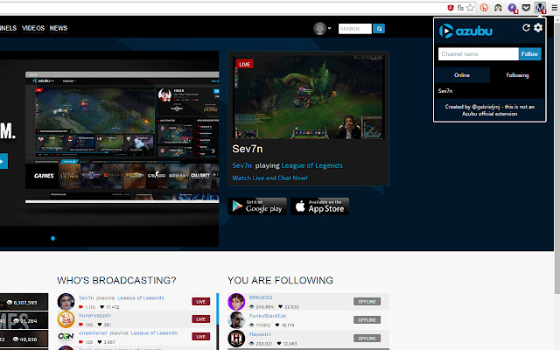Open the game tile showing 49,938 views
Viewport: 560px width, 350px height.
point(24,339)
